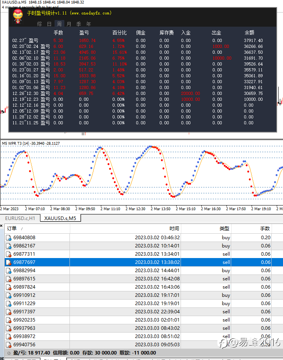This screenshot has width=283, height=360.
Task: Click the Iron Man avatar icon in stats panel
Action: [x=18, y=16]
